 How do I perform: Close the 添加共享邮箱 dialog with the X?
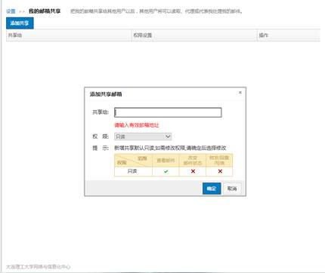240,93
